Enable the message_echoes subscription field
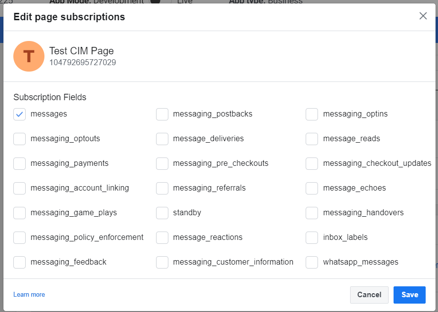 point(312,189)
